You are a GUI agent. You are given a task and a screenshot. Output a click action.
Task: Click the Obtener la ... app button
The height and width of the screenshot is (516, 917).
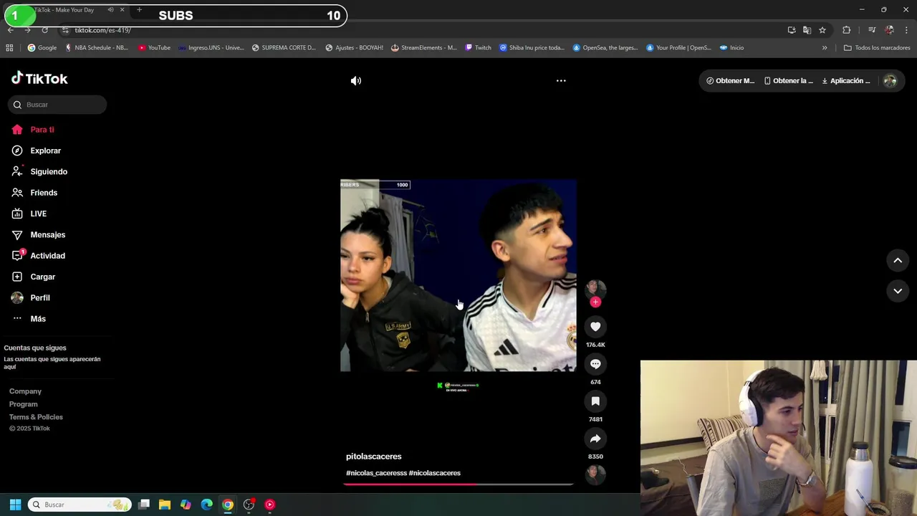tap(788, 81)
